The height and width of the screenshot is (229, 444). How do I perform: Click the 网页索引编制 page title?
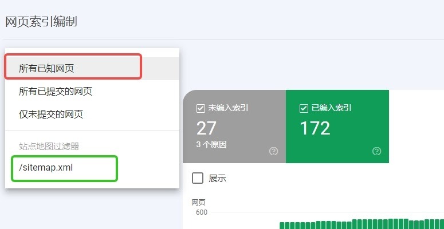tap(41, 22)
